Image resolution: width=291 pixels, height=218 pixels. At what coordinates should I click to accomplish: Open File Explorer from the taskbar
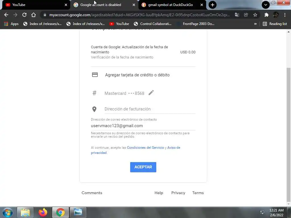(x=25, y=212)
